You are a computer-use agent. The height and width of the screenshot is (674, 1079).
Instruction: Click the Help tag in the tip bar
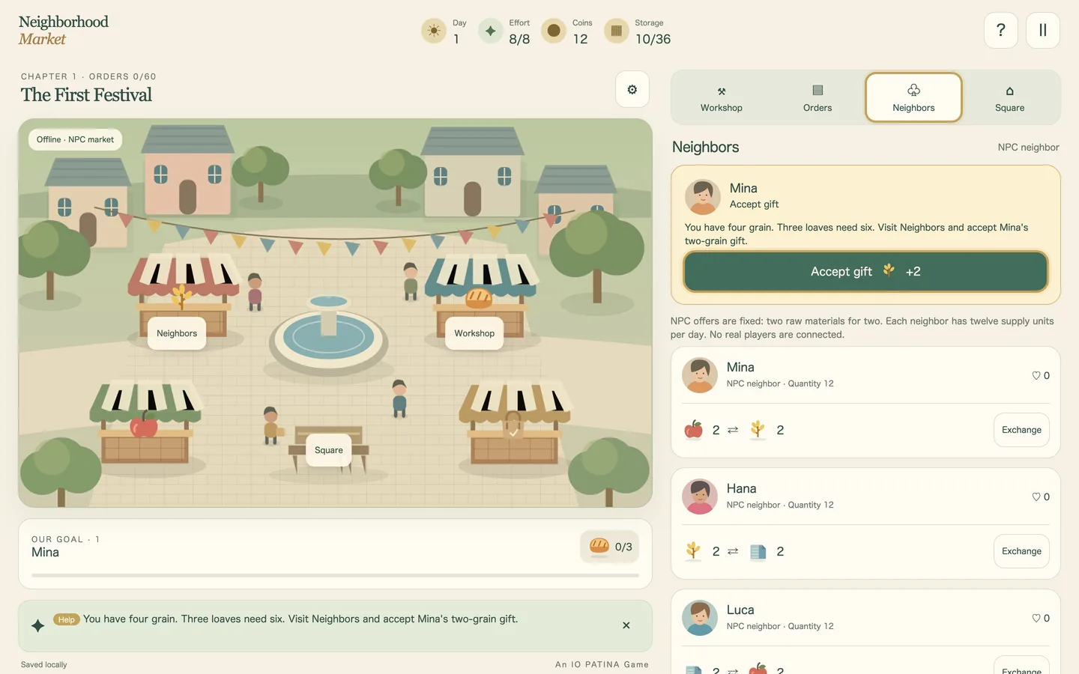(x=66, y=619)
